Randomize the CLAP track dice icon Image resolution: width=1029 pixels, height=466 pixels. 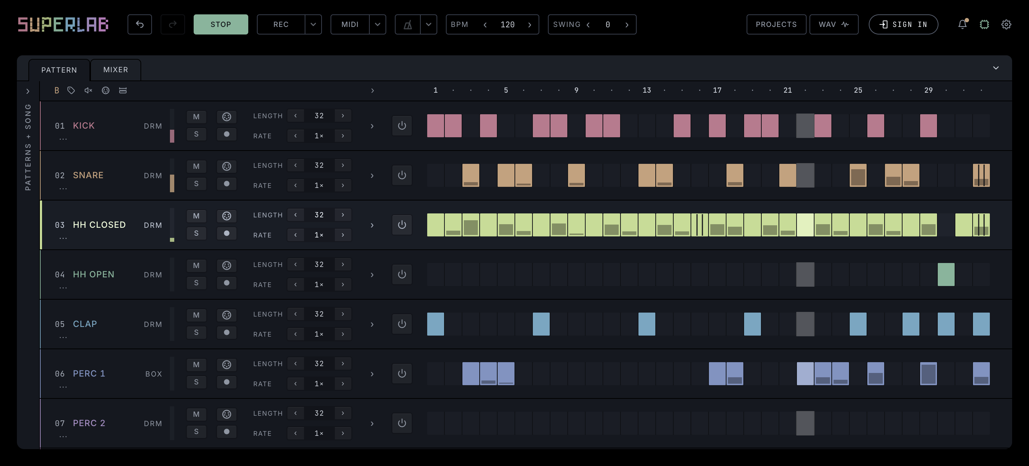[x=226, y=315]
